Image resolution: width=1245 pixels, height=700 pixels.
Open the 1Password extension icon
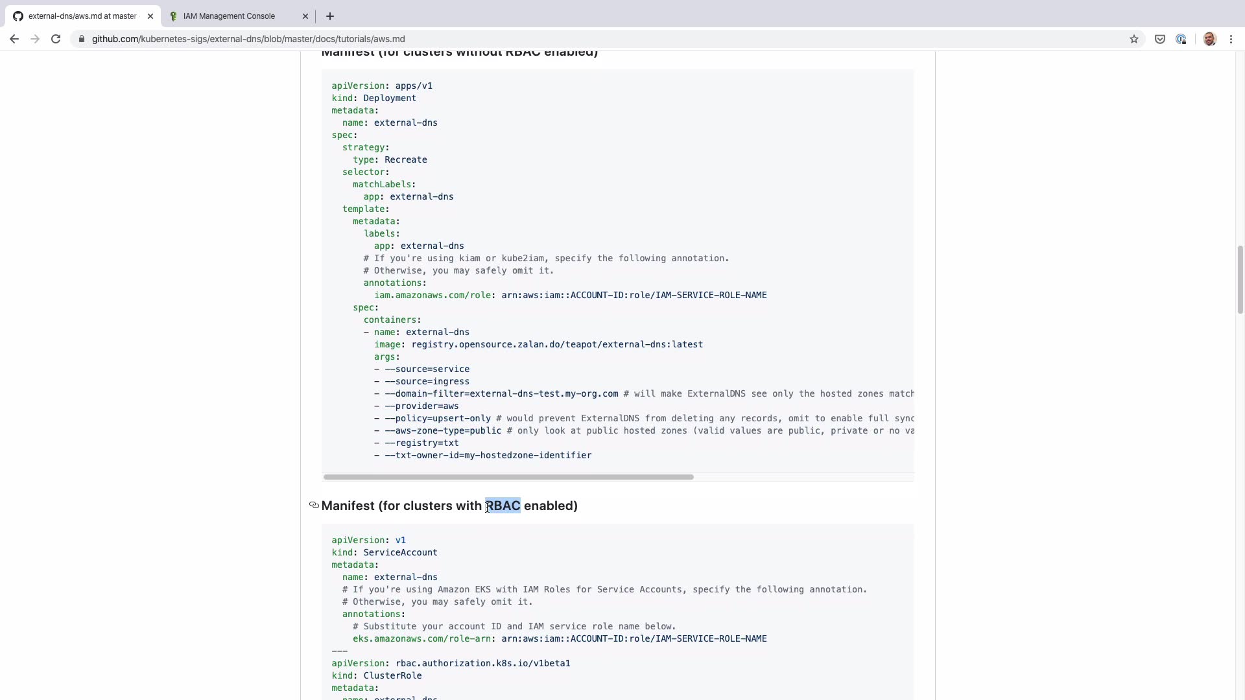coord(1181,40)
